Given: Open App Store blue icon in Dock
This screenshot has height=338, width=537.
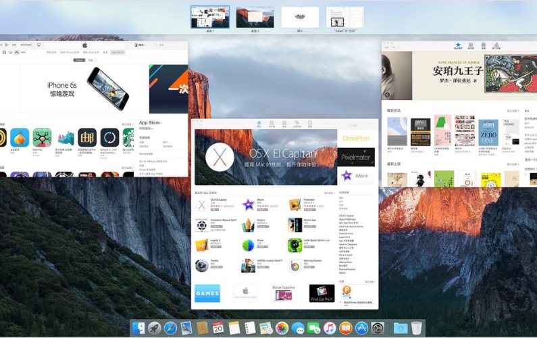Looking at the screenshot, I should point(361,328).
